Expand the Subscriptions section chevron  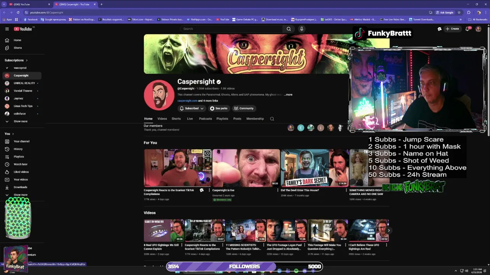pyautogui.click(x=26, y=60)
